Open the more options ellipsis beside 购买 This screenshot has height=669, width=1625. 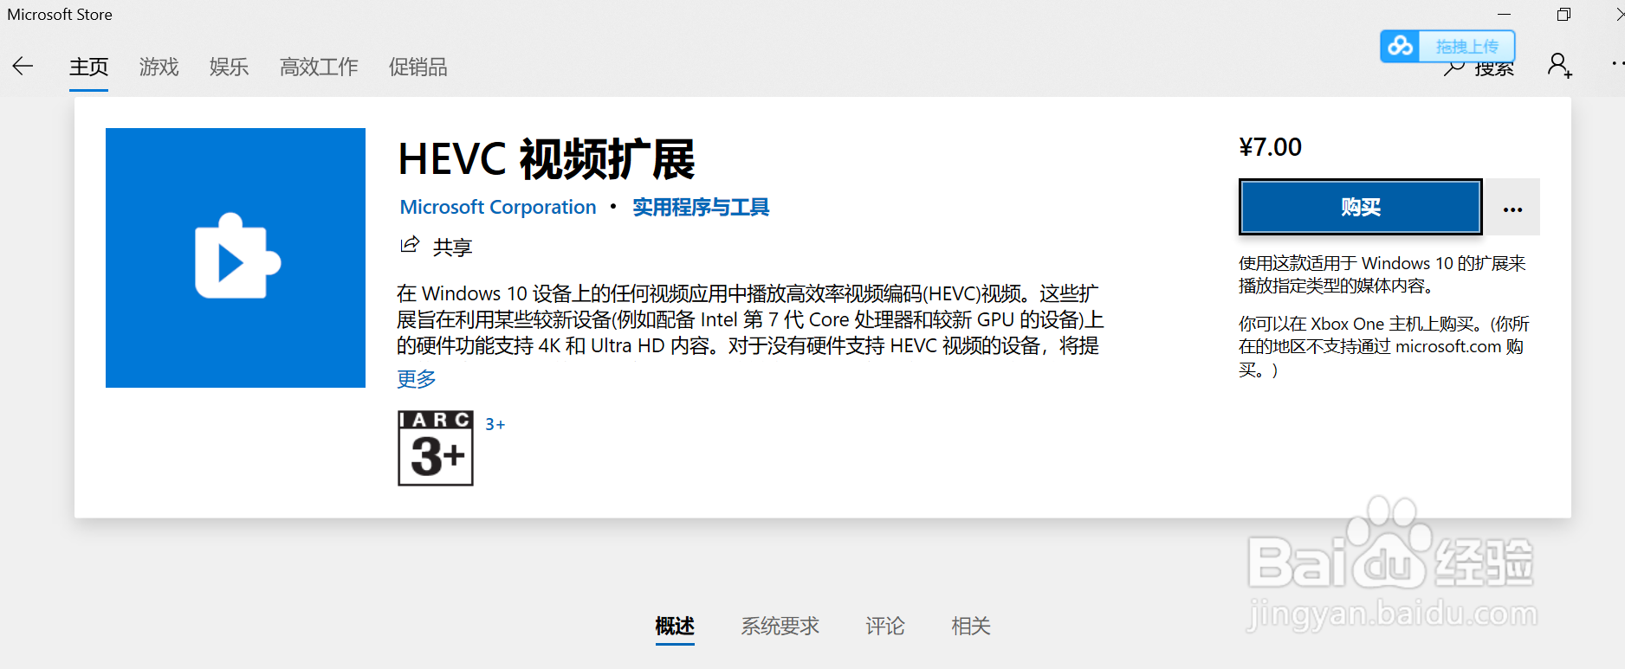tap(1512, 208)
